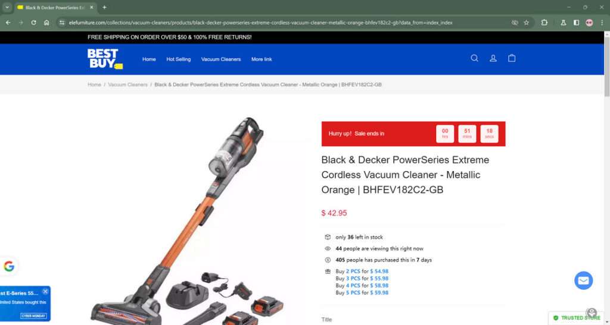Open the site search magnifier icon
Viewport: 610px width, 325px height.
pyautogui.click(x=474, y=58)
